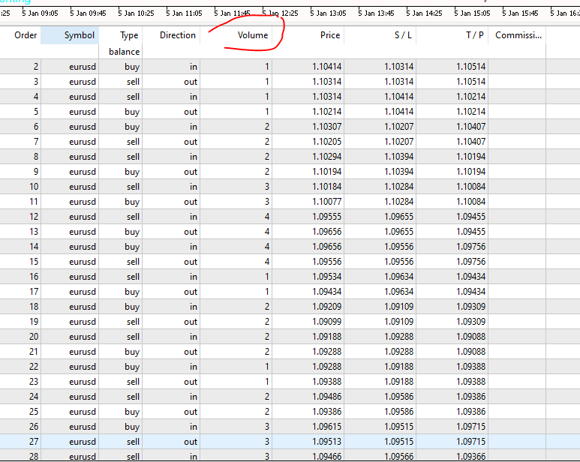
Task: Select price 1.10184 in order 10
Action: [327, 187]
